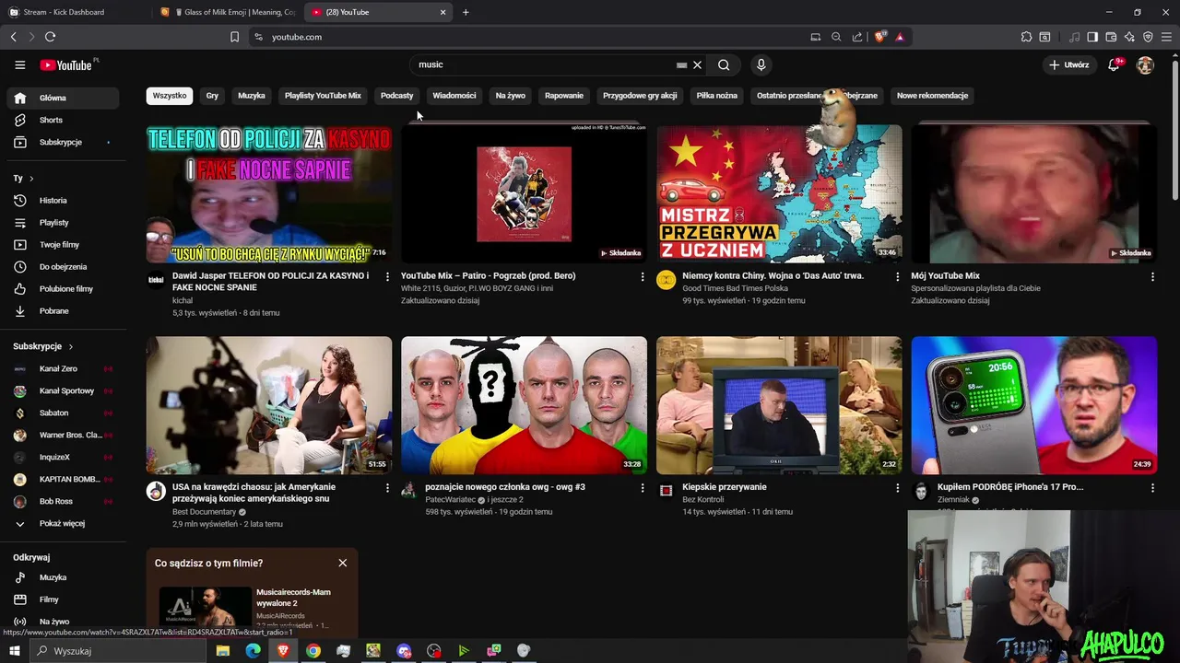This screenshot has width=1180, height=663.
Task: Expand Pokaż więcej subscriptions
Action: click(x=63, y=523)
